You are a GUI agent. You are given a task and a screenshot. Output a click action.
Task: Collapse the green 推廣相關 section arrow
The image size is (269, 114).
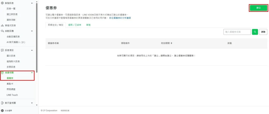coord(32,73)
